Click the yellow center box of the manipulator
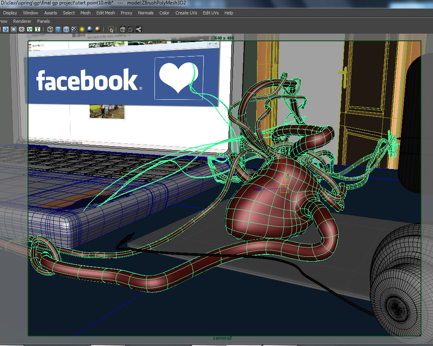The width and height of the screenshot is (433, 346). tap(284, 189)
